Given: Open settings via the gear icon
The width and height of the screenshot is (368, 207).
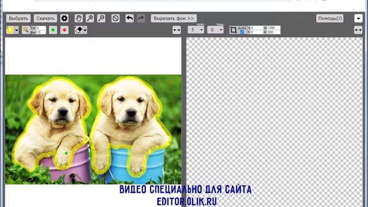Looking at the screenshot, I should click(x=64, y=18).
